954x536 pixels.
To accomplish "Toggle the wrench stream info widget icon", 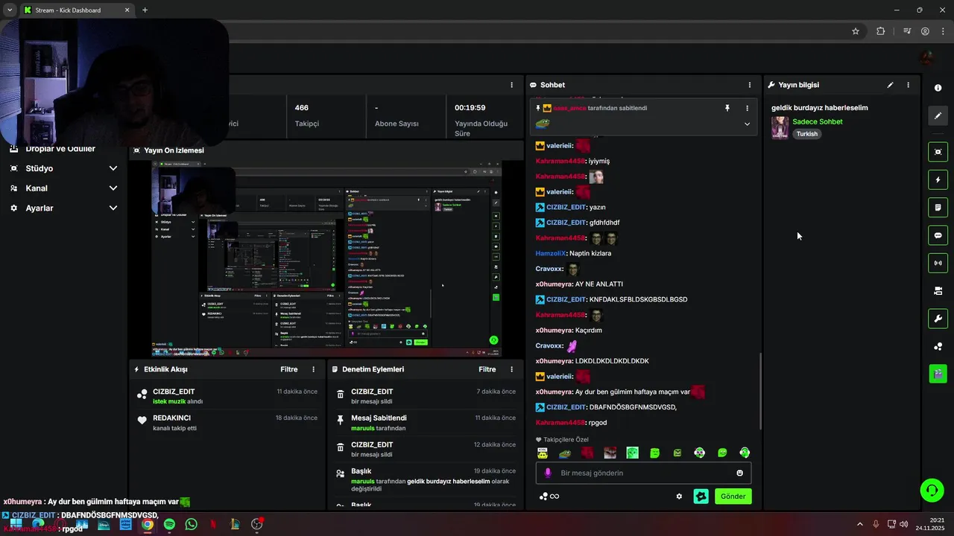I will click(938, 319).
